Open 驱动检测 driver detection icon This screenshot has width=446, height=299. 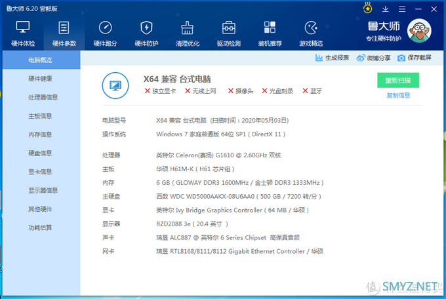pos(229,28)
